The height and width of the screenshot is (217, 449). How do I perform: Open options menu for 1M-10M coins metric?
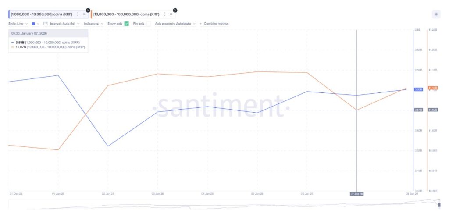pyautogui.click(x=78, y=14)
